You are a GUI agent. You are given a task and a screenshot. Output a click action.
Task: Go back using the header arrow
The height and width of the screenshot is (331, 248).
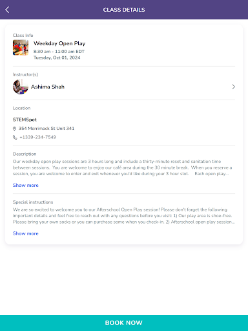click(x=7, y=10)
